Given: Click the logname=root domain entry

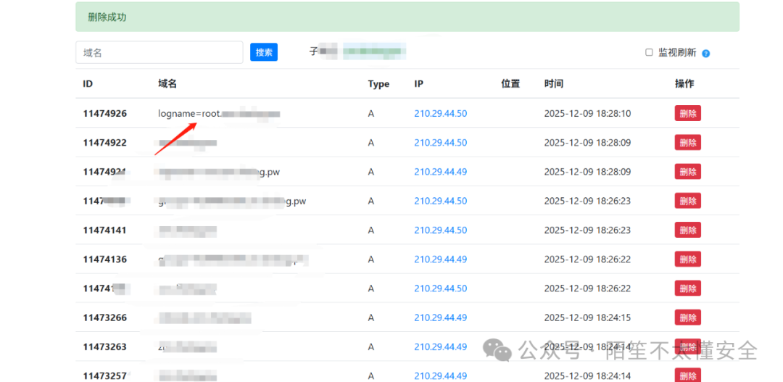Looking at the screenshot, I should pos(218,114).
